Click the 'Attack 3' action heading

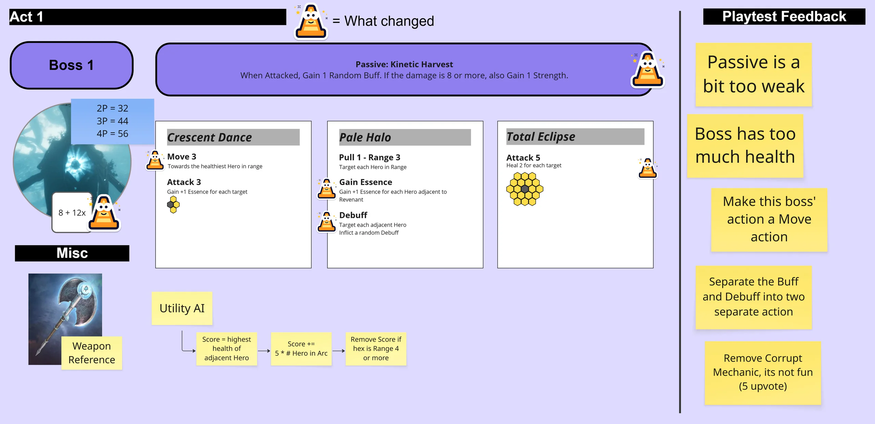[184, 182]
